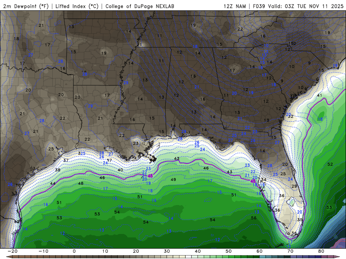Click the '49' dewpoint value in the Gulf
This screenshot has height=259, width=346.
click(x=173, y=180)
